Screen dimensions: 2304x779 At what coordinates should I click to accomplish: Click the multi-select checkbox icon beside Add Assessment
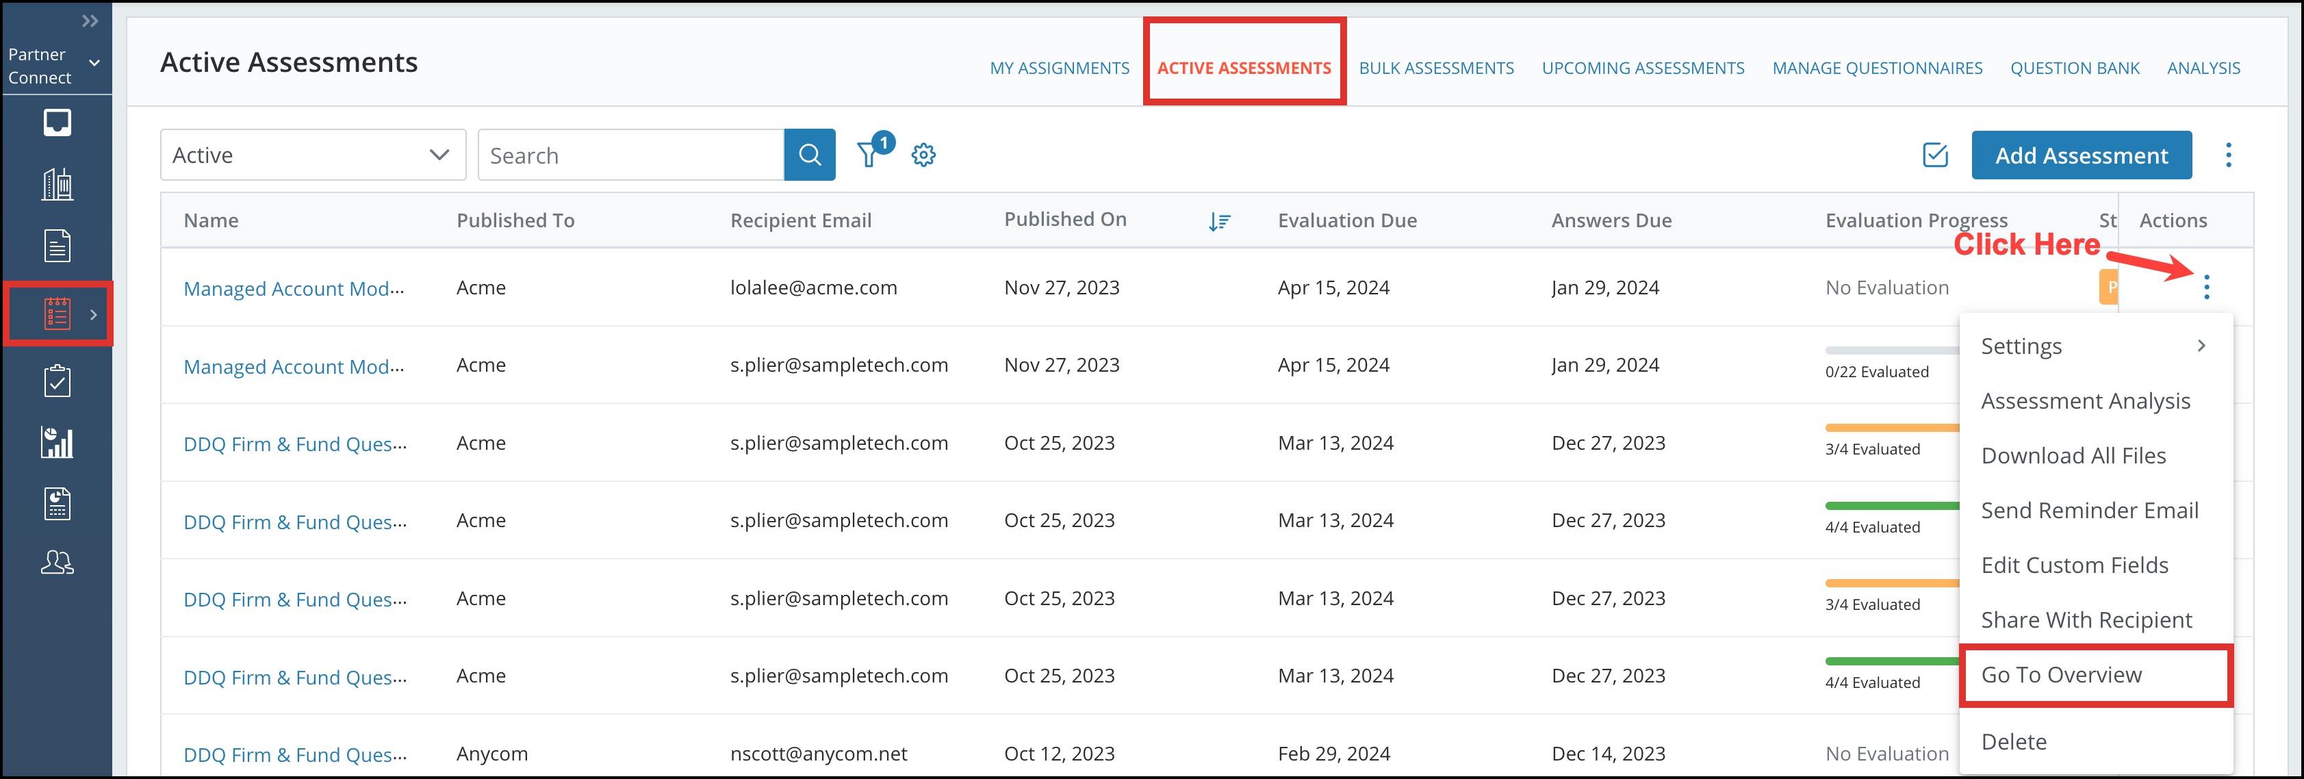click(x=1936, y=155)
